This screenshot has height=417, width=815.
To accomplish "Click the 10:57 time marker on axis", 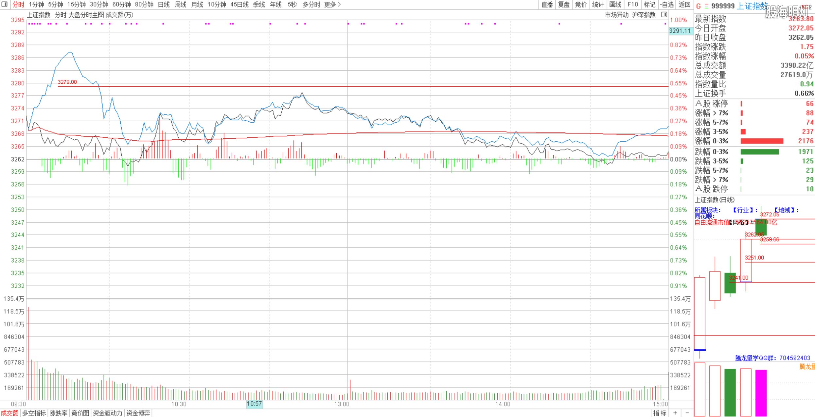I will 254,404.
